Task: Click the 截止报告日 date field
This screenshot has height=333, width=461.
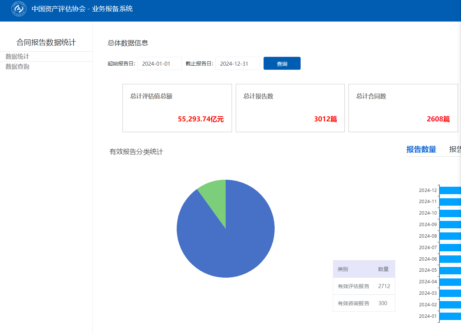Action: [x=237, y=63]
